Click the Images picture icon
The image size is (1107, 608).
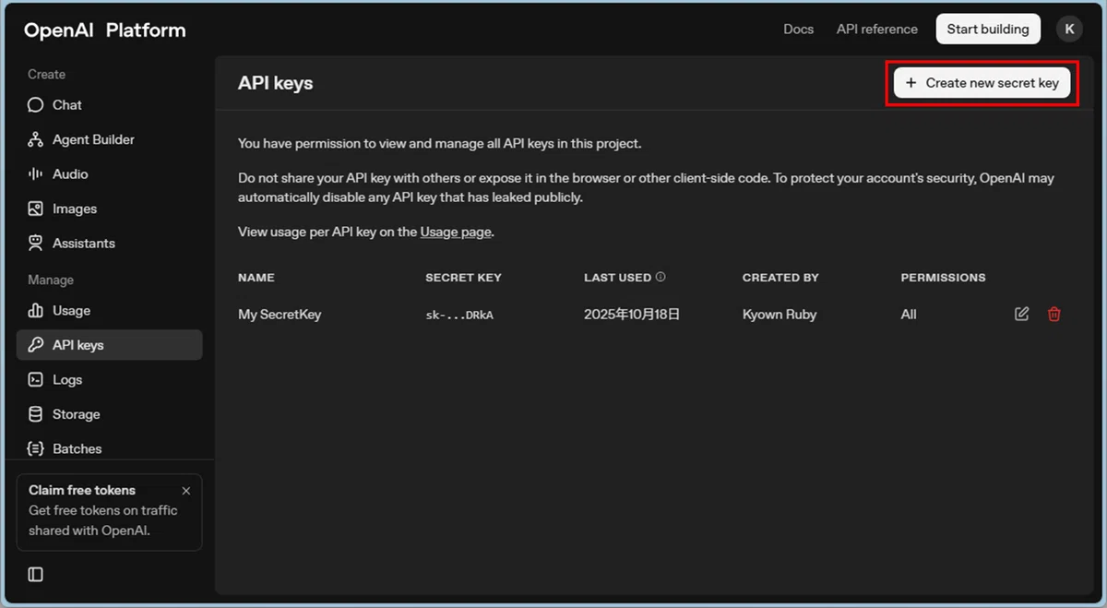[x=36, y=209]
